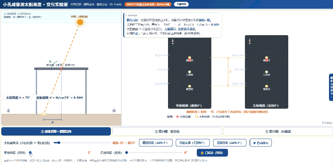Toggle the 已联动（对称）link button
This screenshot has height=164, width=333.
pos(213,153)
